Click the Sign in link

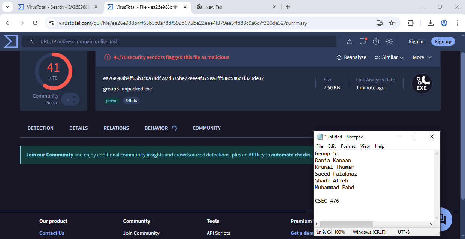coord(416,41)
